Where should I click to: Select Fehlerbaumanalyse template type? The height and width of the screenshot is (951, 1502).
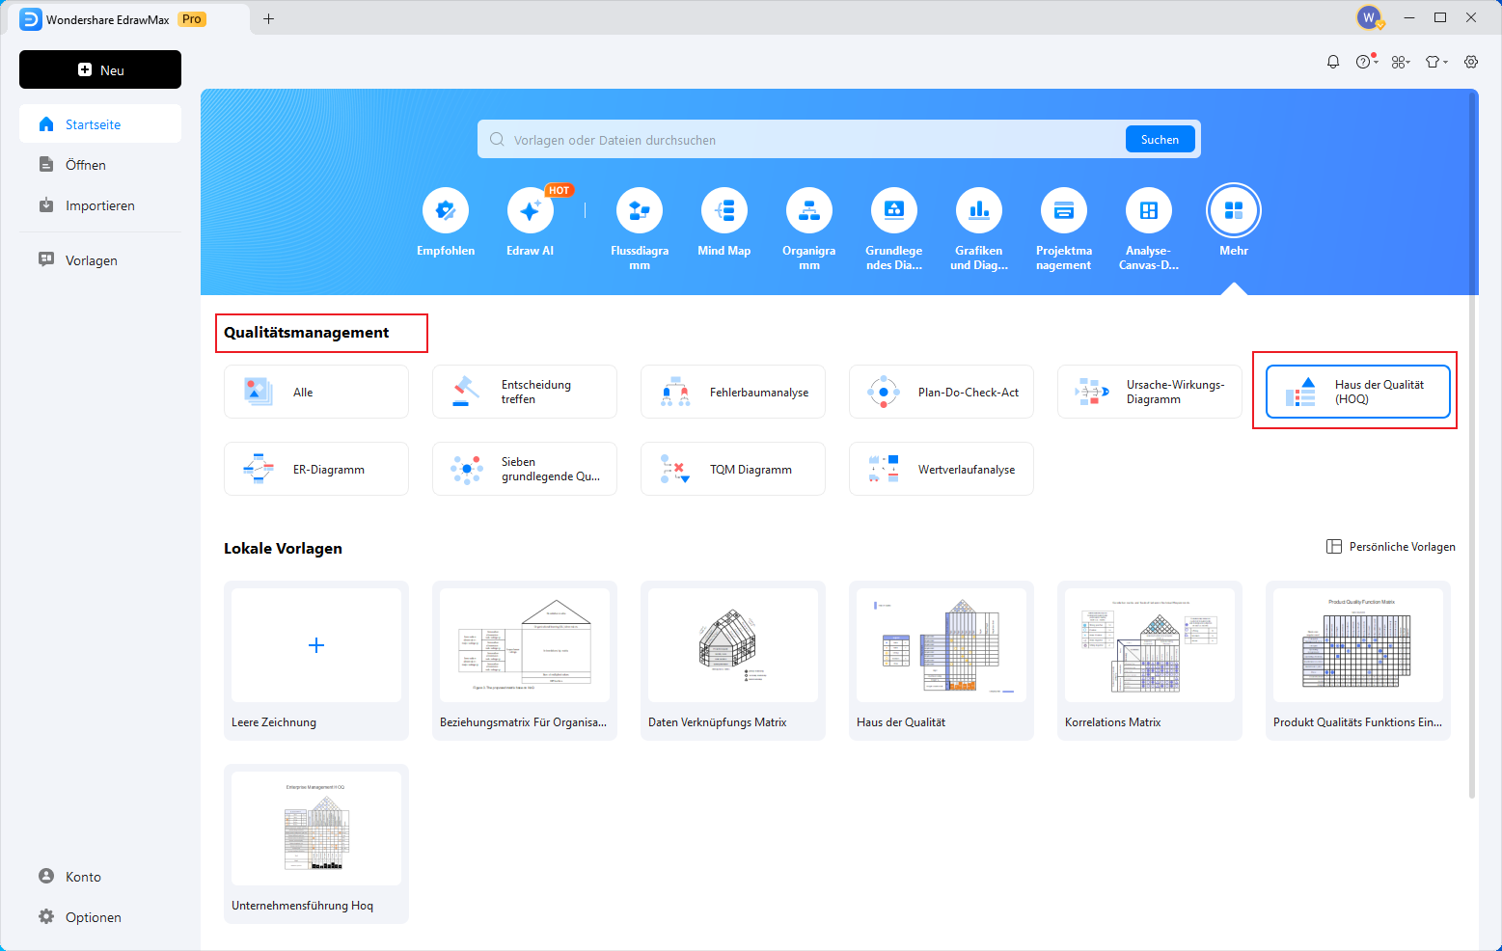click(x=733, y=392)
